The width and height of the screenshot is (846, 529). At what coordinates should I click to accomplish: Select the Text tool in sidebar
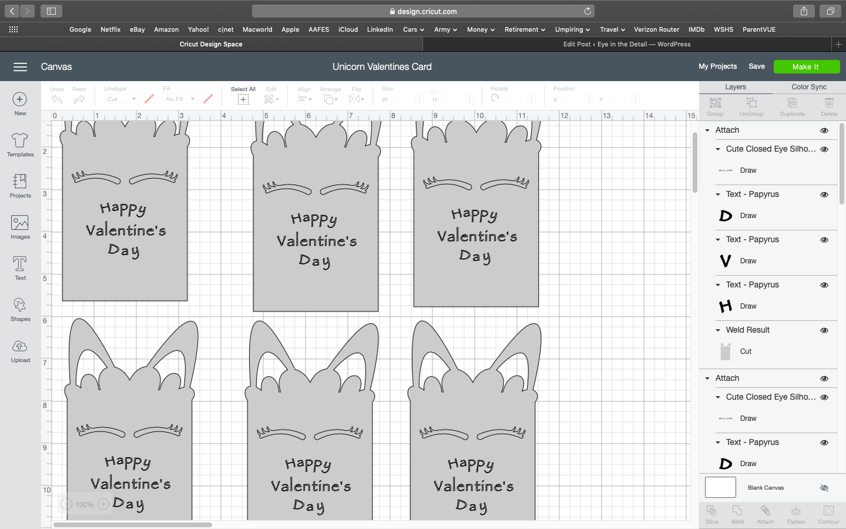[20, 268]
